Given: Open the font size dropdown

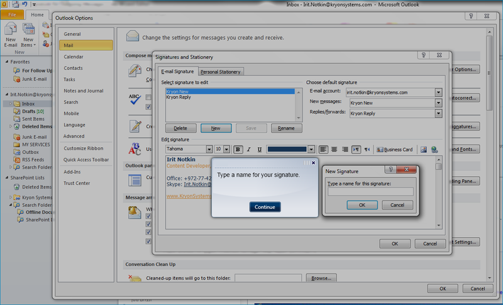Looking at the screenshot, I should (x=226, y=149).
